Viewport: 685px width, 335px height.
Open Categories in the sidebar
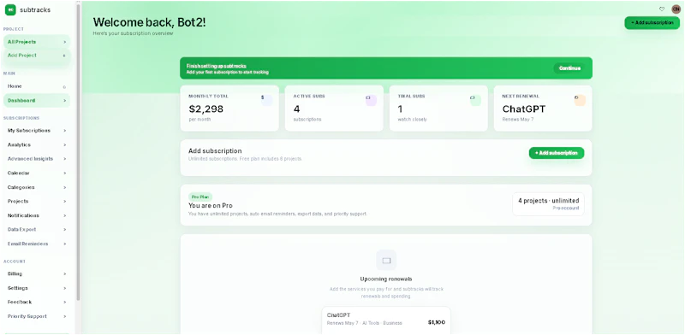[x=37, y=187]
